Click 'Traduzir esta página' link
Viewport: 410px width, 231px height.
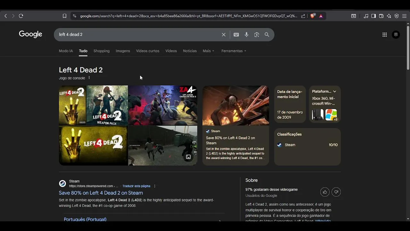click(136, 186)
